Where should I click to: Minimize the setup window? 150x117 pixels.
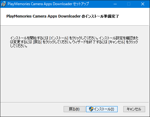[x=115, y=4]
